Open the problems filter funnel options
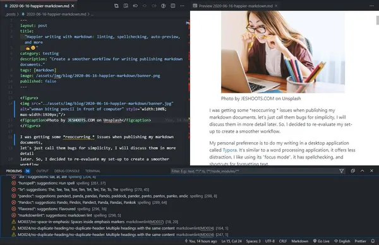Screen dimensions: 379x245 [341, 171]
